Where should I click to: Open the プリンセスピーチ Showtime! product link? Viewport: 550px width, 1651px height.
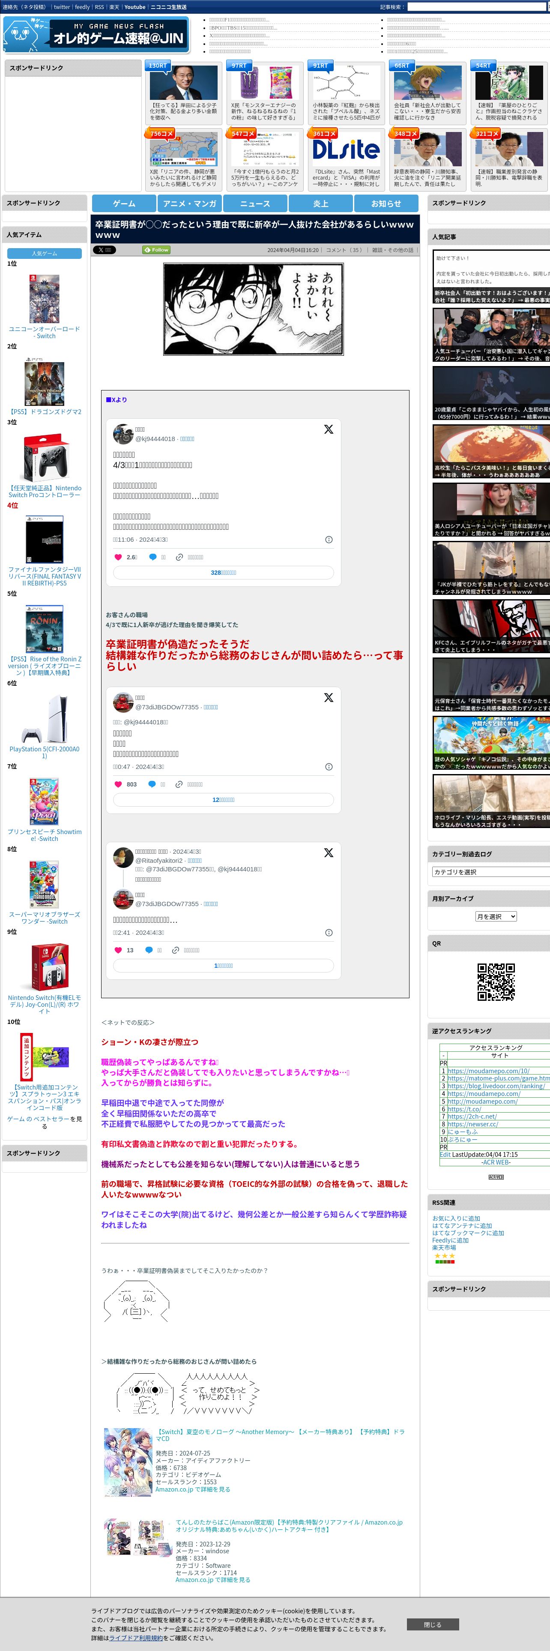click(x=45, y=835)
